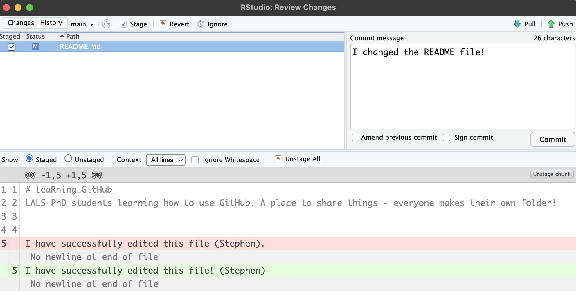This screenshot has width=576, height=295.
Task: Enable Amend previous commit
Action: point(356,137)
